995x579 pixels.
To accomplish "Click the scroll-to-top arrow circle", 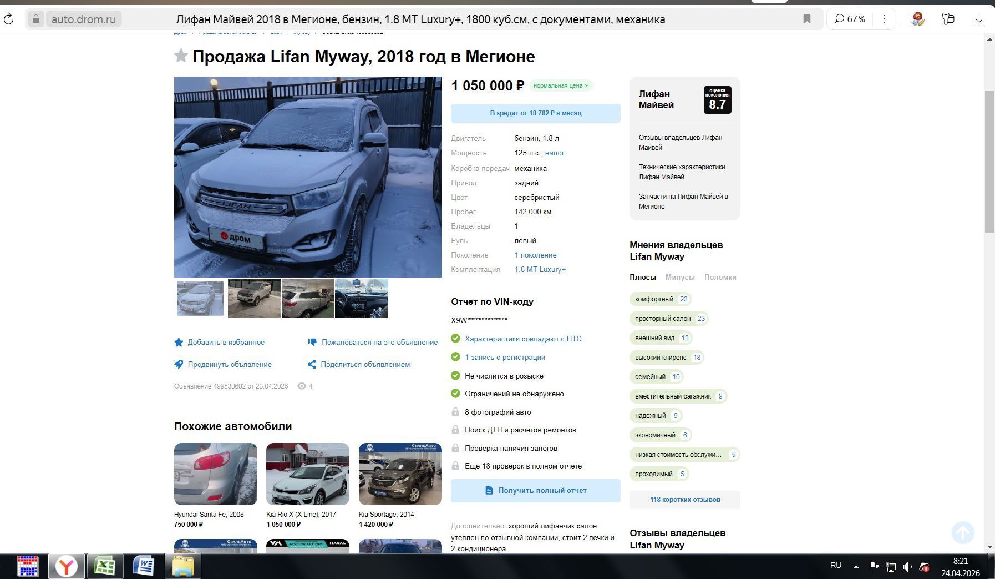I will pyautogui.click(x=963, y=533).
